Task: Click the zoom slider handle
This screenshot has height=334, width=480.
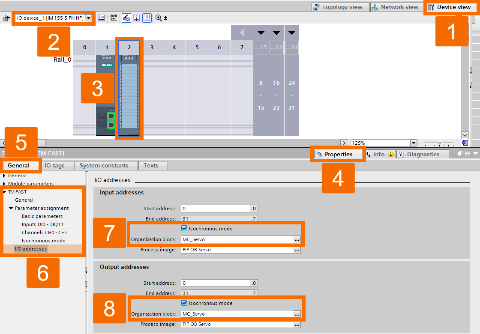Action: point(439,143)
